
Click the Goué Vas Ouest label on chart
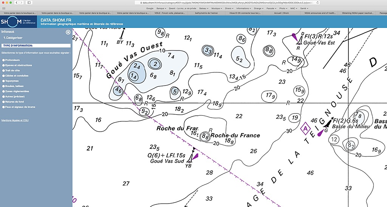(135, 60)
